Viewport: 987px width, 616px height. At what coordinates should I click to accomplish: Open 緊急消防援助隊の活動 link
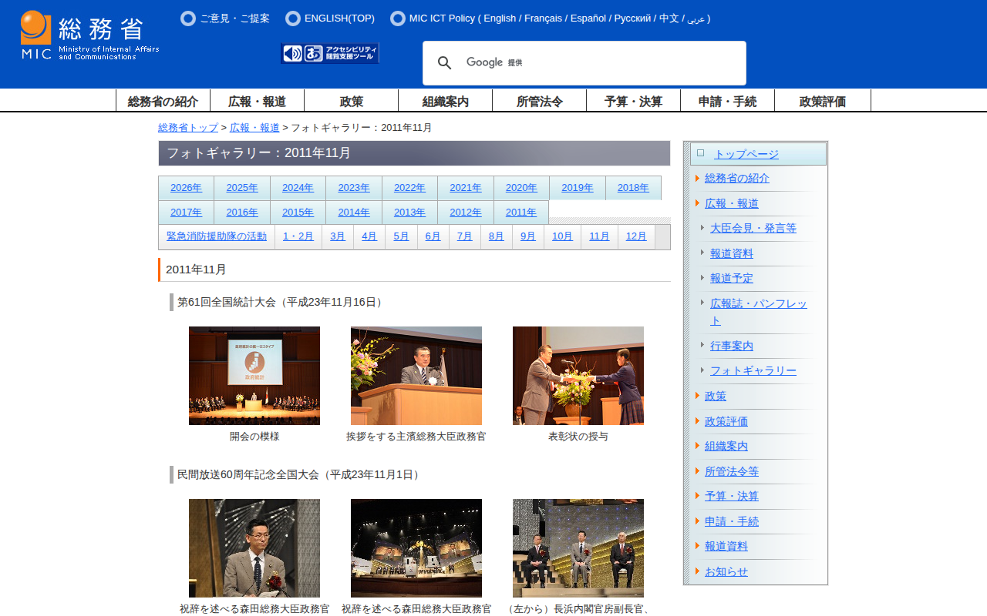tap(217, 236)
